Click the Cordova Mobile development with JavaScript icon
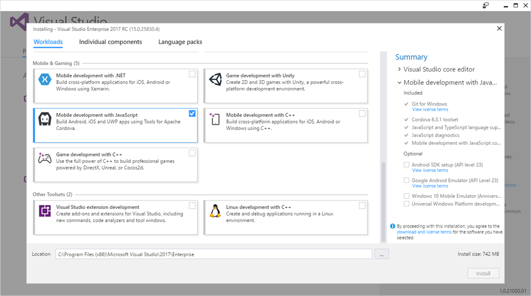 point(45,119)
